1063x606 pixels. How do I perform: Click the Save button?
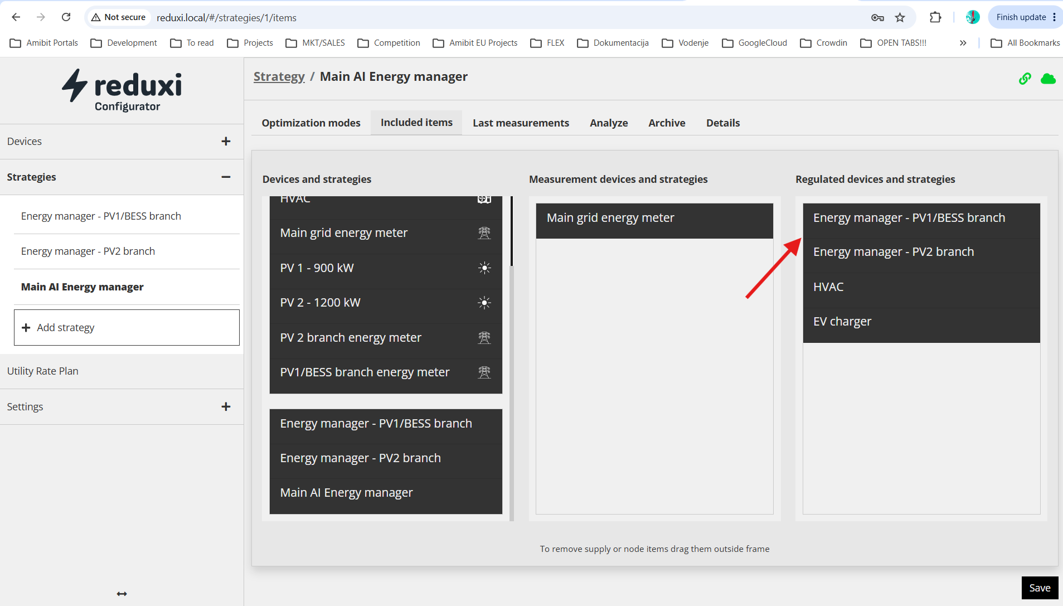pyautogui.click(x=1040, y=588)
